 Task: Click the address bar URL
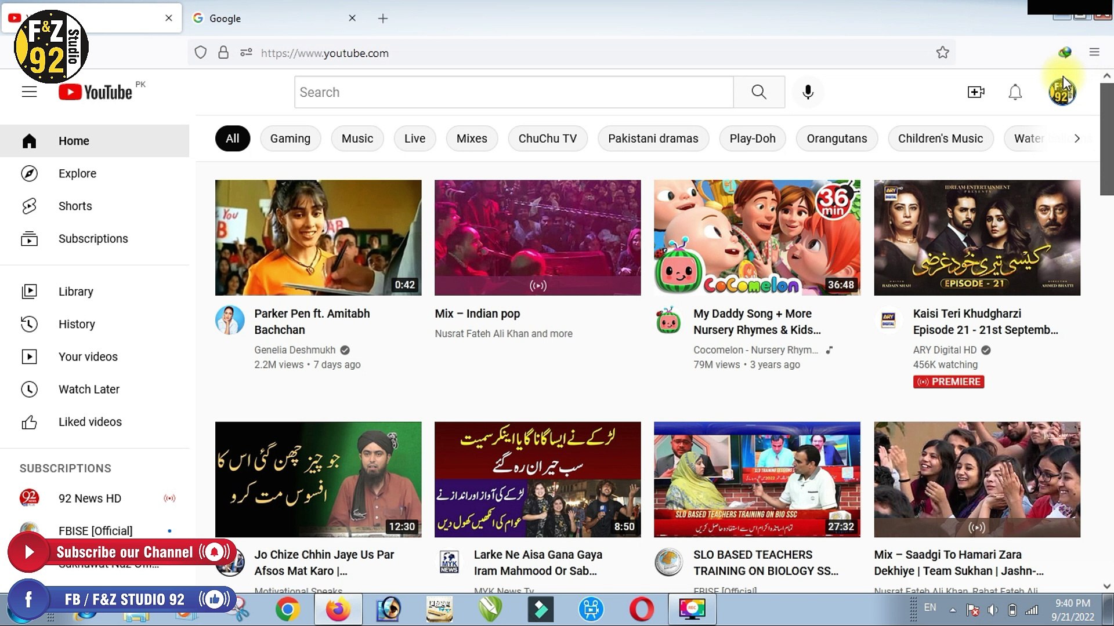click(x=324, y=53)
